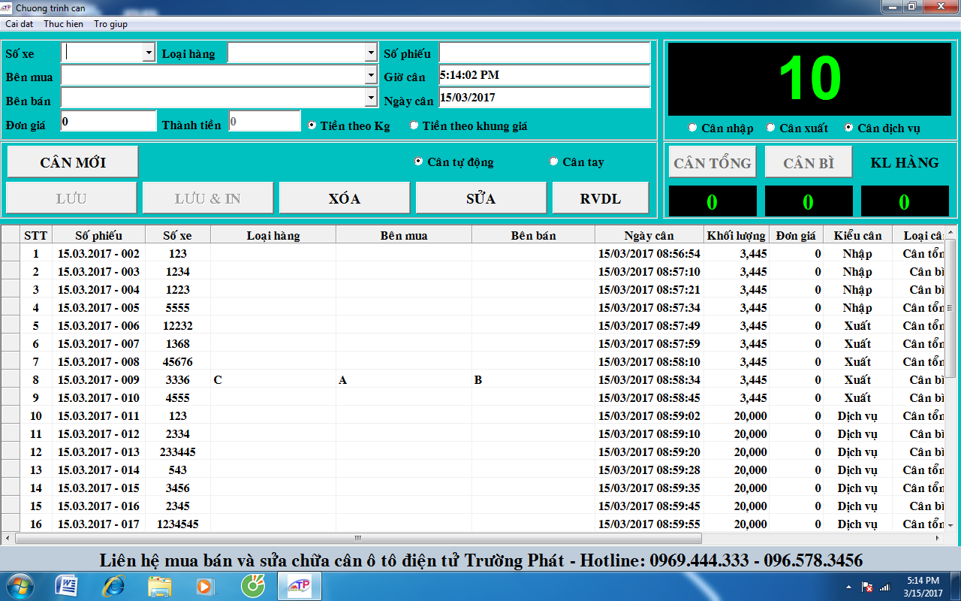
Task: Launch Internet Explorer from the taskbar
Action: coord(113,585)
